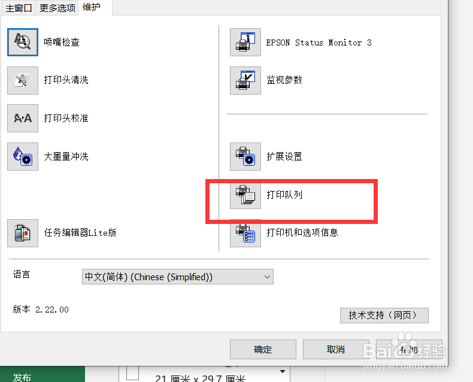The image size is (473, 382).
Task: Open 打印头清洗 head cleaning icon
Action: pyautogui.click(x=23, y=80)
